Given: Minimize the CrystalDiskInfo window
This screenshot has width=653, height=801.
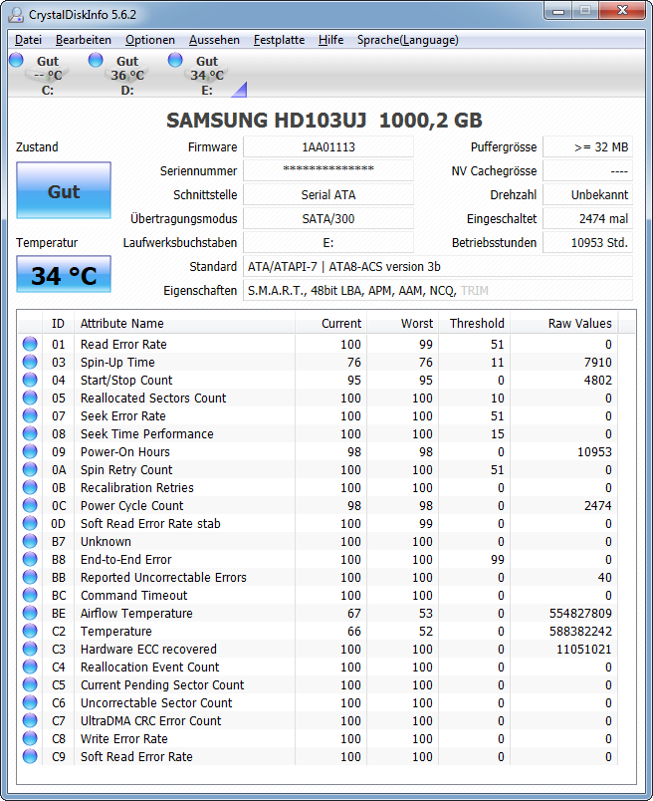Looking at the screenshot, I should (558, 11).
